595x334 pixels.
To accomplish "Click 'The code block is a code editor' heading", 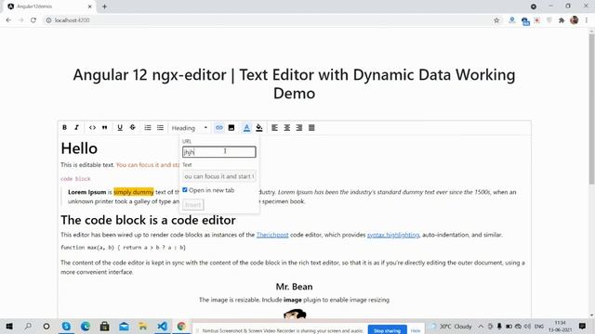I will pos(148,220).
